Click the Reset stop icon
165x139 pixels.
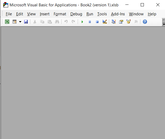97,22
